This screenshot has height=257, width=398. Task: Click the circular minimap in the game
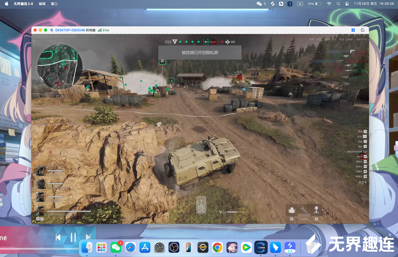point(60,66)
